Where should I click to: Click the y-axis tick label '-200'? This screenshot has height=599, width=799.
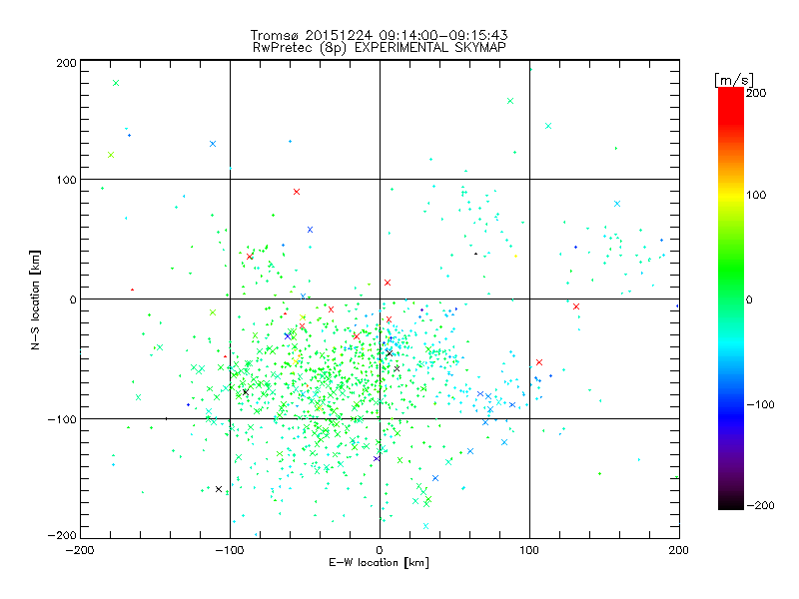pyautogui.click(x=62, y=536)
